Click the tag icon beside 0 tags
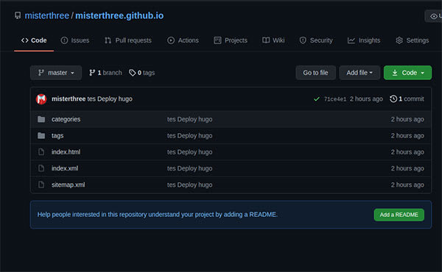This screenshot has width=442, height=272. pos(132,73)
